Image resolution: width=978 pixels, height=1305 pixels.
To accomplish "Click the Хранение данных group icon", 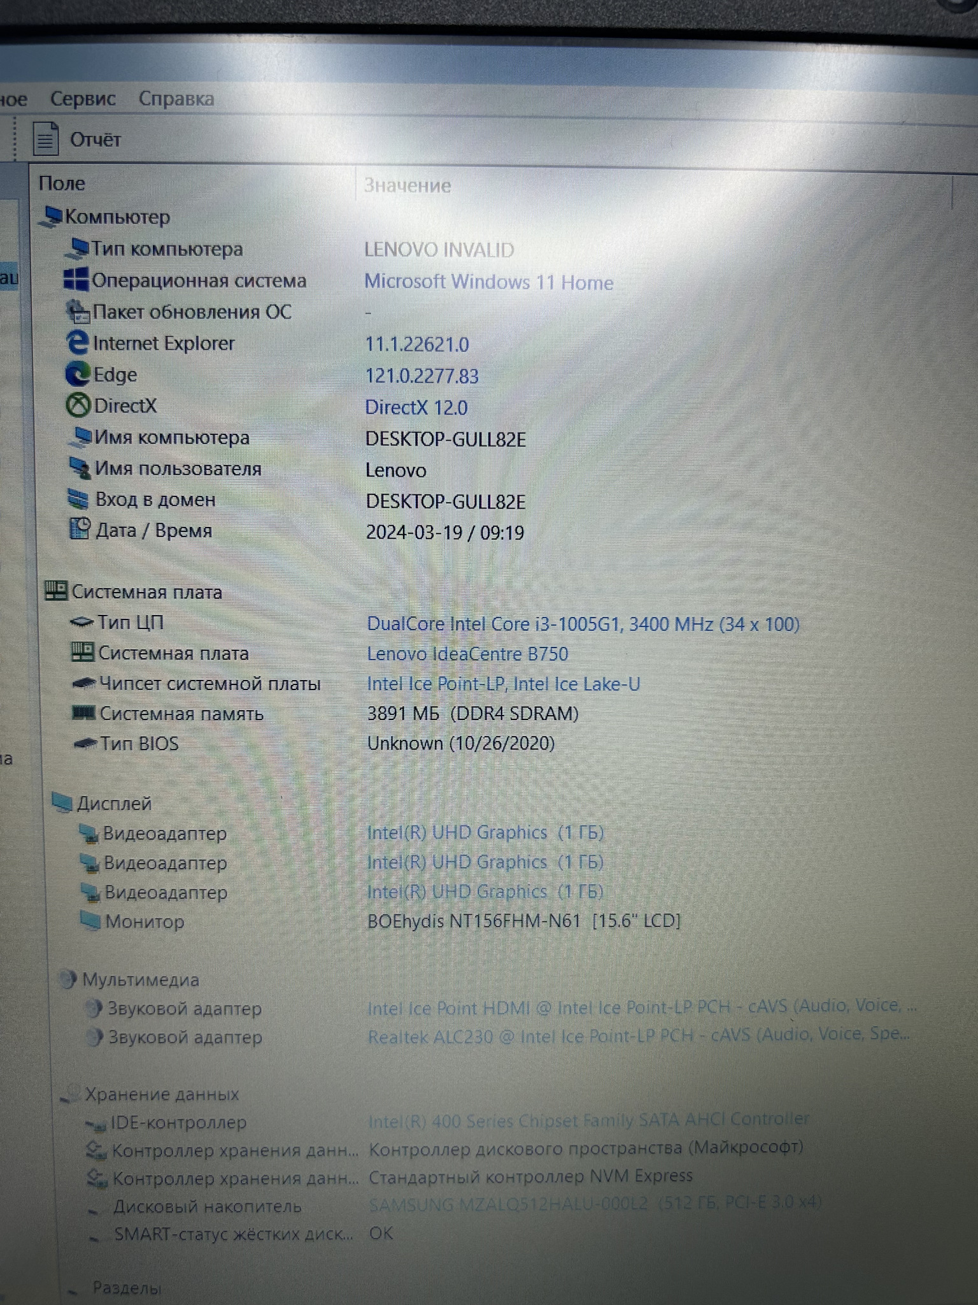I will [71, 1093].
